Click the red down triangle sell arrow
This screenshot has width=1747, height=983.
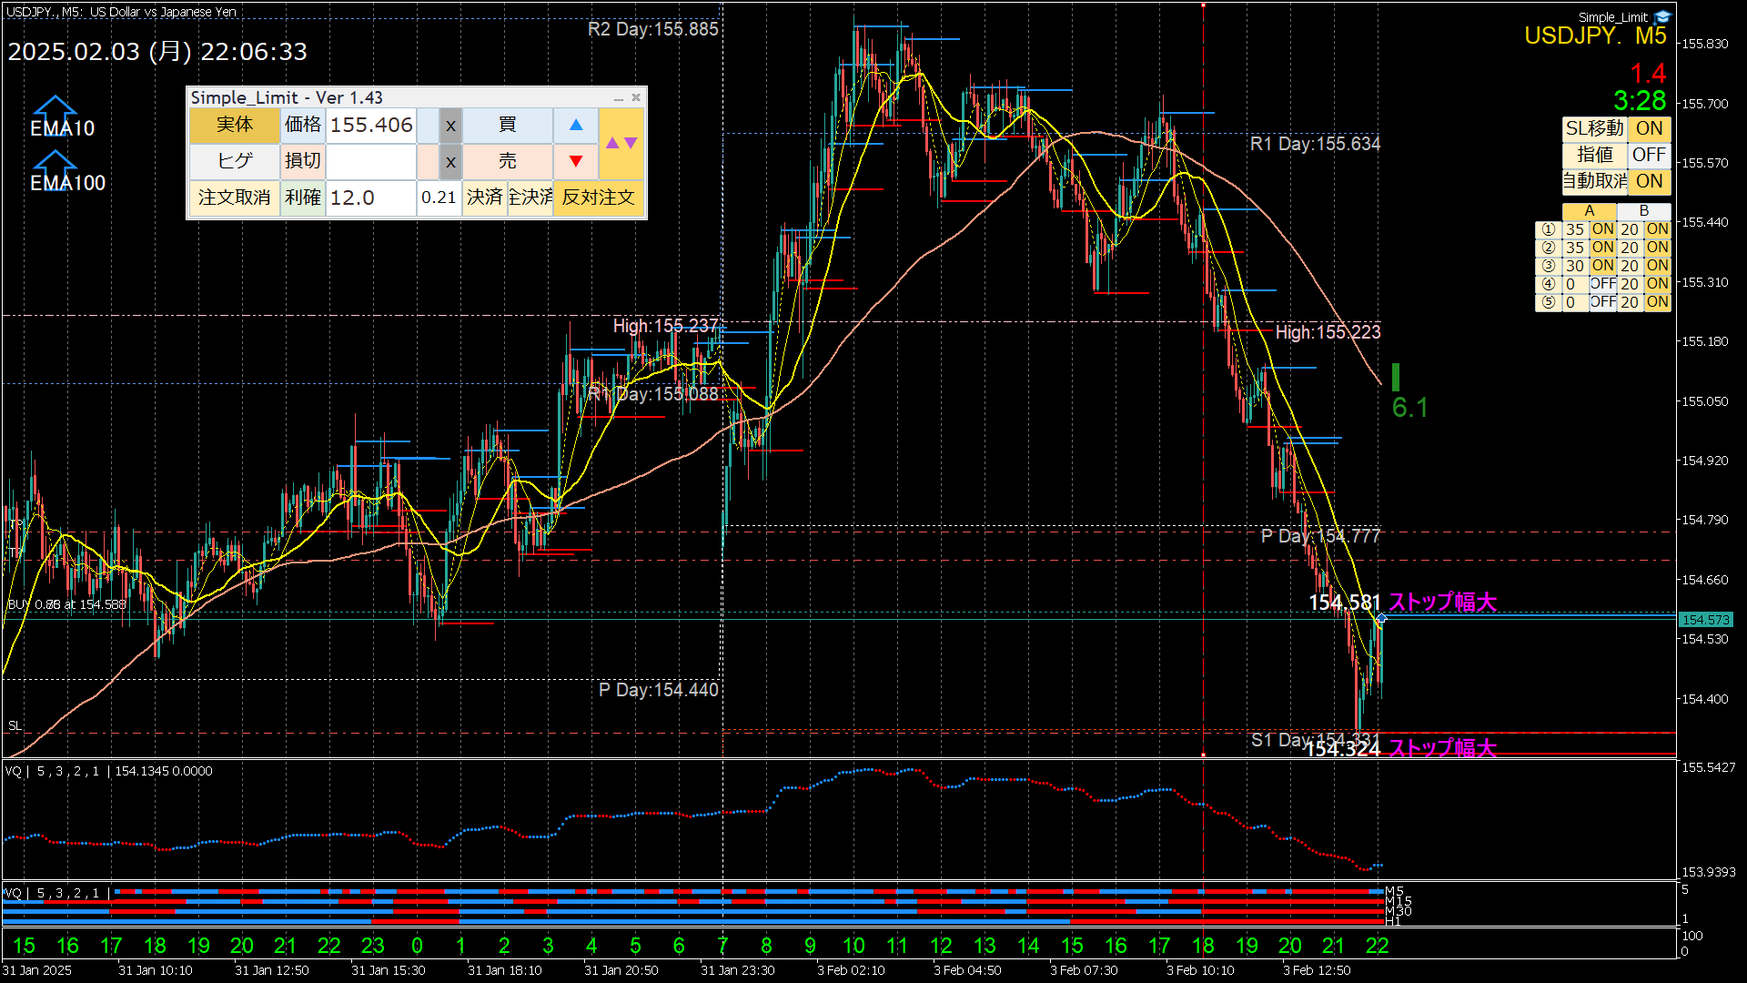pyautogui.click(x=575, y=162)
